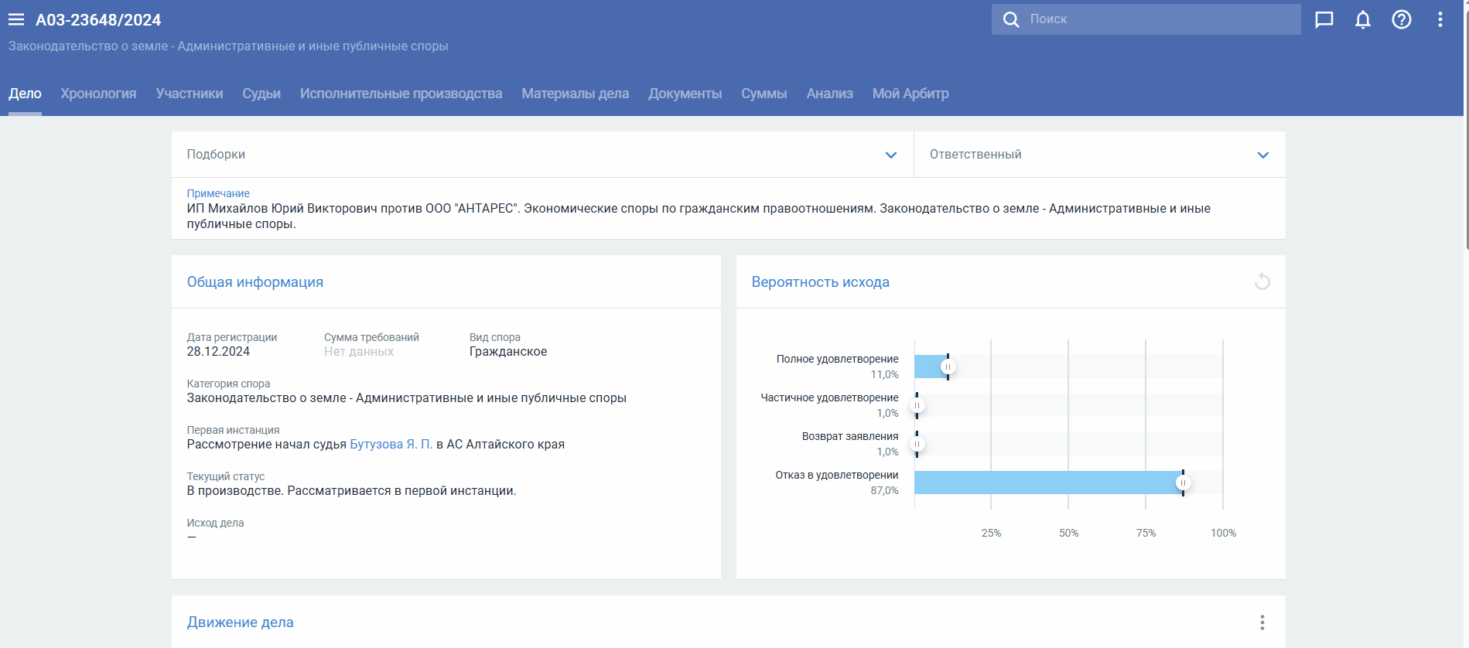
Task: Click the Полное удовлетворение slider handle
Action: 948,367
